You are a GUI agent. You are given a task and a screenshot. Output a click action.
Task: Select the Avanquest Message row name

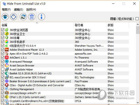21,62
